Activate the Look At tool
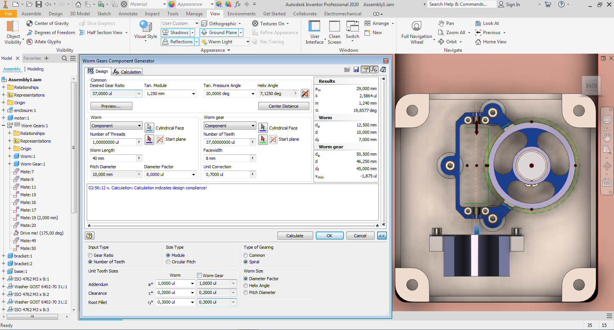 487,23
